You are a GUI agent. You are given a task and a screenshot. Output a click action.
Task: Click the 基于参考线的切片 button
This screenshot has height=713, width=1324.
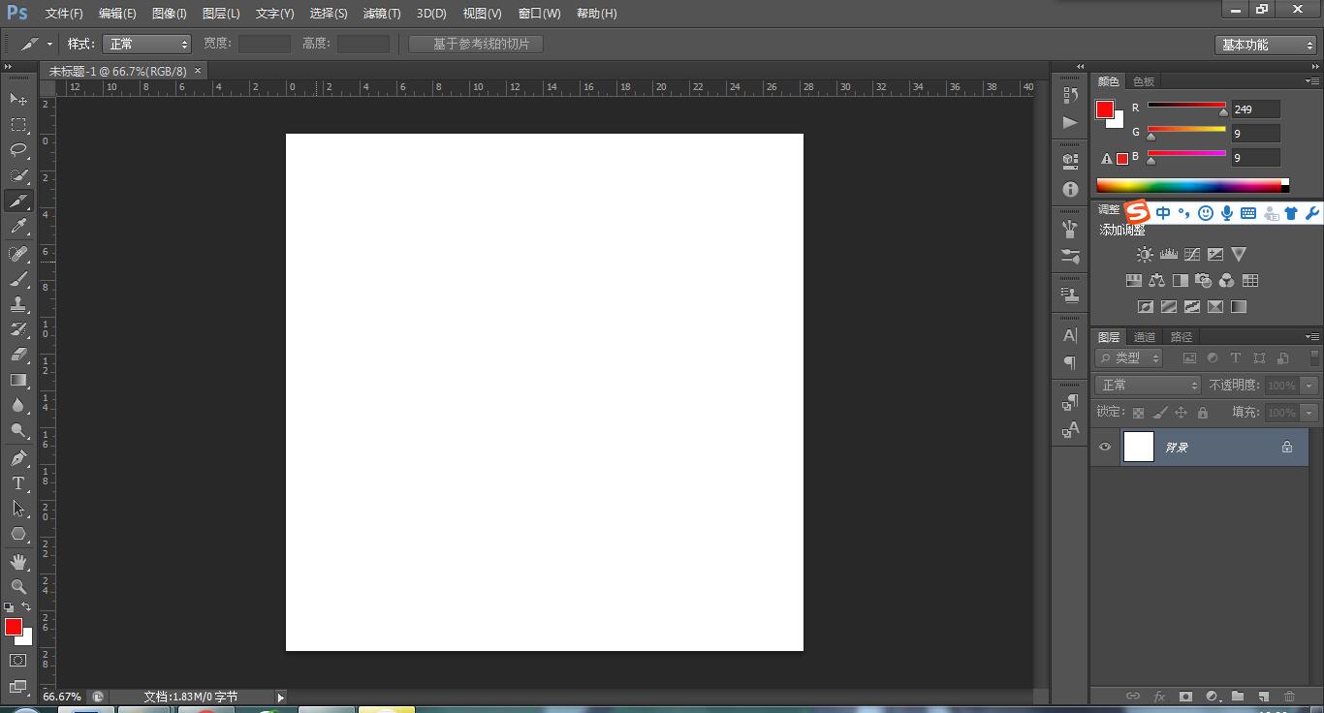[476, 45]
